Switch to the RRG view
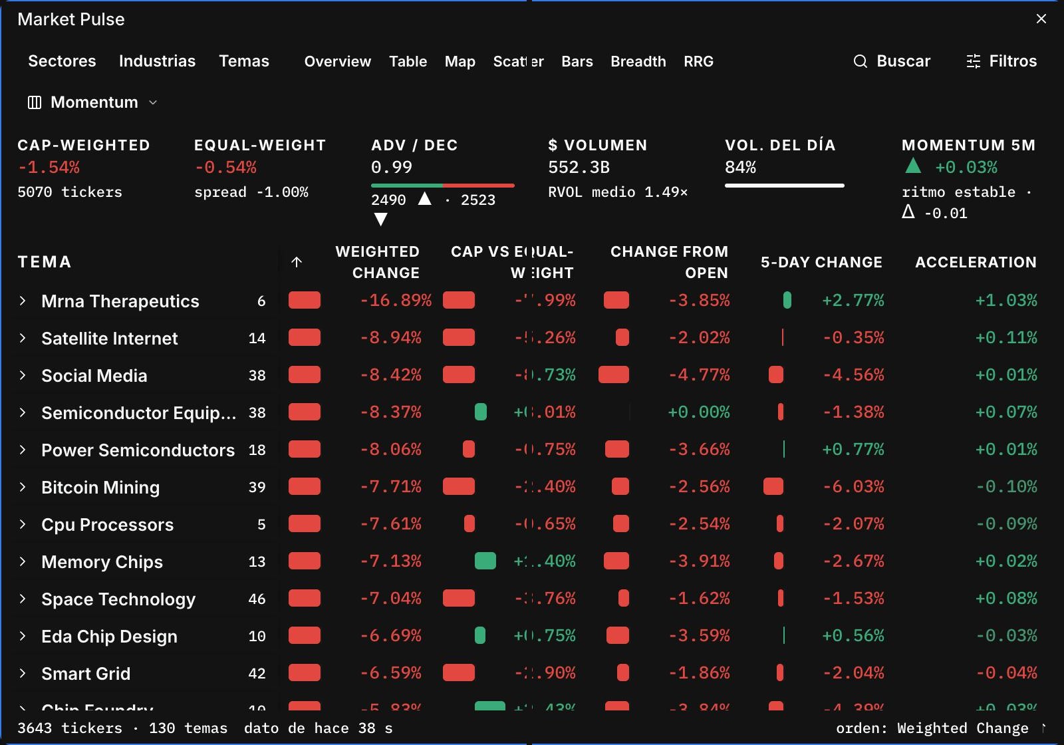 [x=698, y=61]
